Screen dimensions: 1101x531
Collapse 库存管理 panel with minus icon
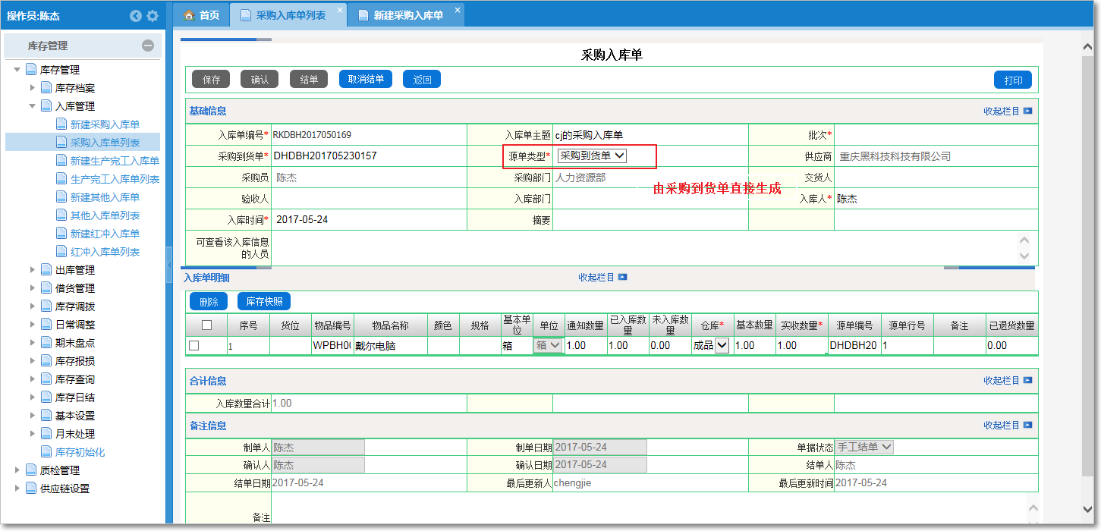[148, 46]
